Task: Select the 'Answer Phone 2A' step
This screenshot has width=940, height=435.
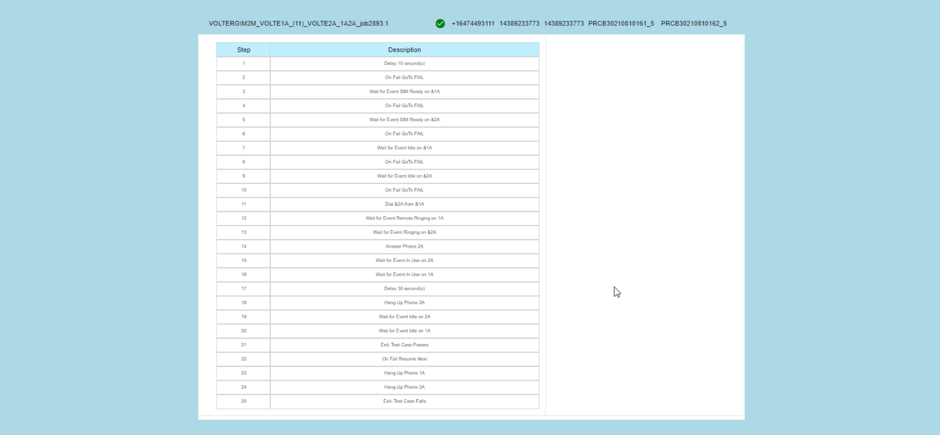Action: coord(404,247)
